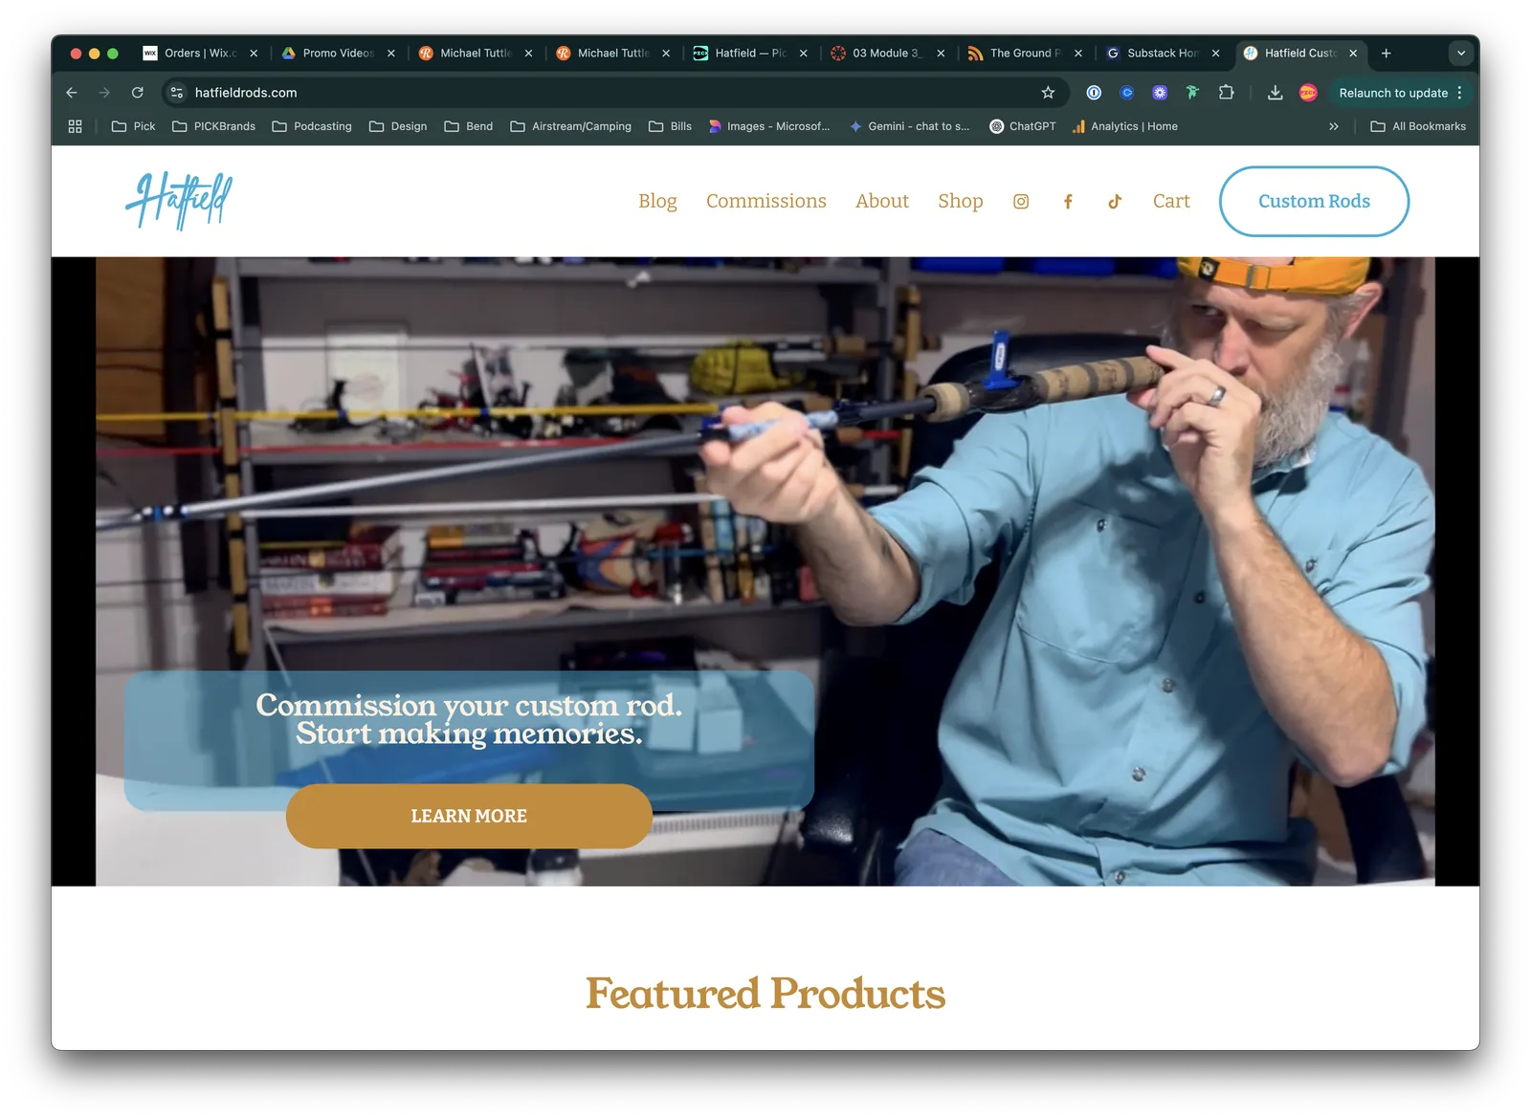View the Cart
The width and height of the screenshot is (1531, 1118).
click(1171, 202)
